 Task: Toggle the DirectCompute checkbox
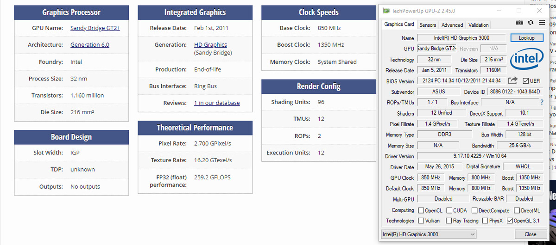coord(474,210)
